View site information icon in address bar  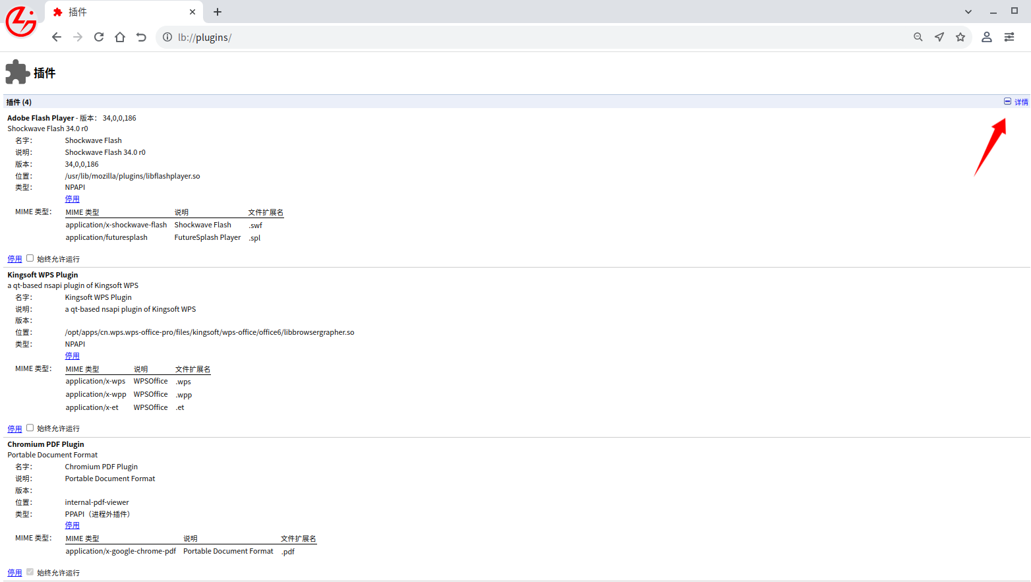pyautogui.click(x=167, y=37)
